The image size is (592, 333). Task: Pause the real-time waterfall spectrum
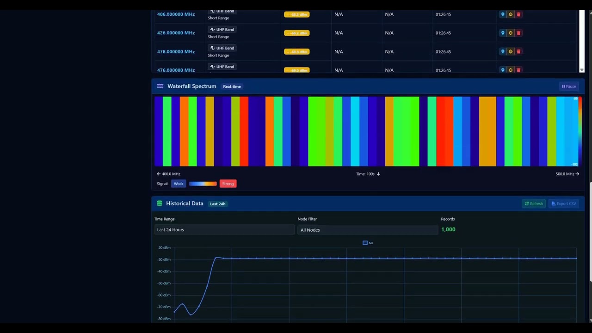click(569, 86)
